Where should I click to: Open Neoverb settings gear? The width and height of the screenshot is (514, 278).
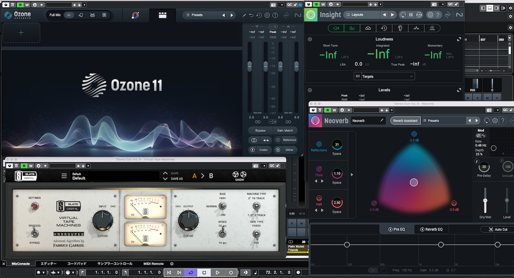coord(495,120)
